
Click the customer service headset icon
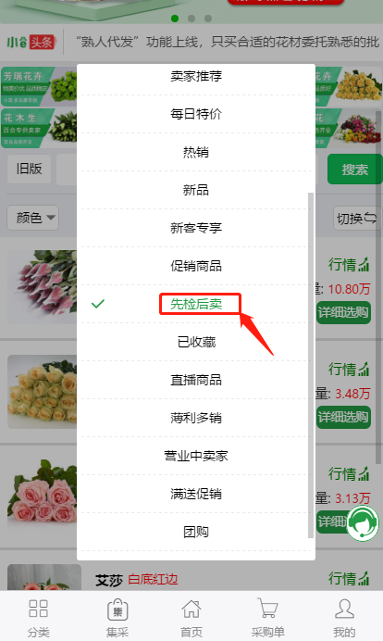[363, 522]
